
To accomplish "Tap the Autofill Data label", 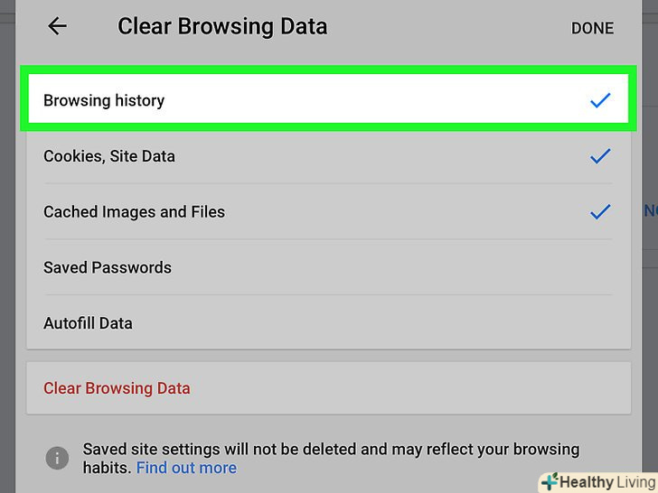I will pos(88,323).
